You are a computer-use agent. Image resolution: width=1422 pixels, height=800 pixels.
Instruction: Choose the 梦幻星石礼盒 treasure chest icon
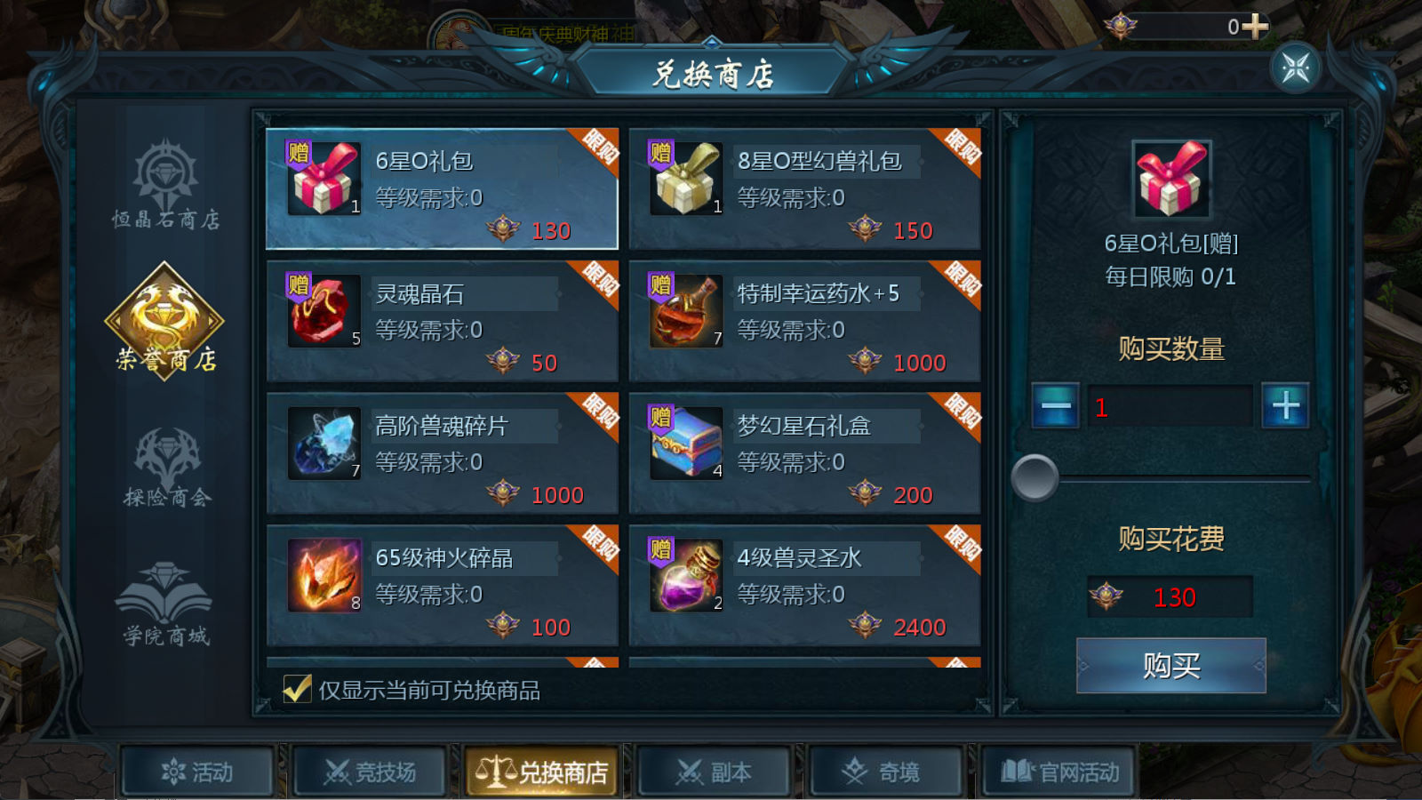[686, 444]
